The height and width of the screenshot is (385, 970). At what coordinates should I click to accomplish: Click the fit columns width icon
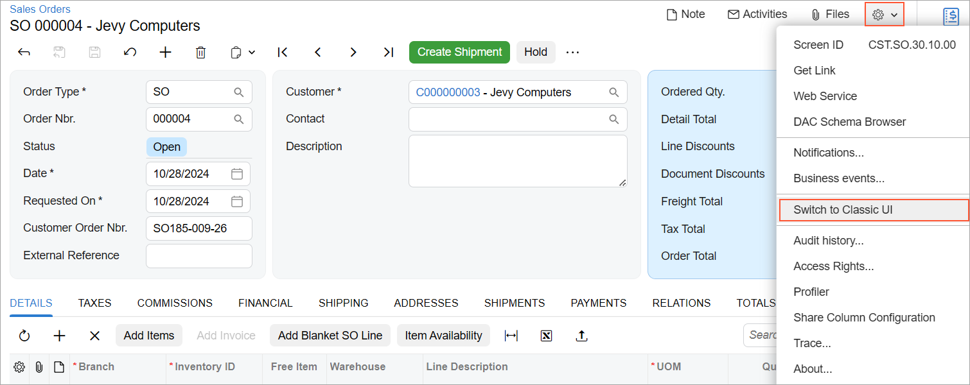pos(511,336)
